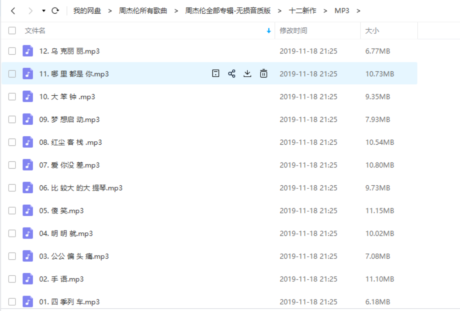Viewport: 460px width, 311px height.
Task: Select file name 09. 梦想启动.mp3
Action: (x=69, y=120)
